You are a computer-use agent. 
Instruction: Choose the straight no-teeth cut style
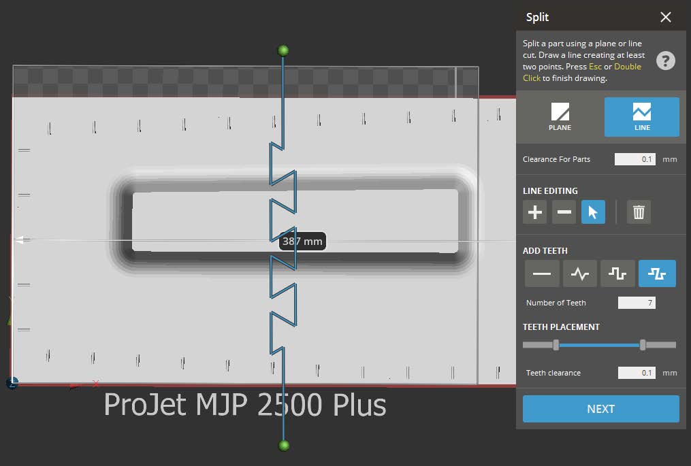point(541,273)
